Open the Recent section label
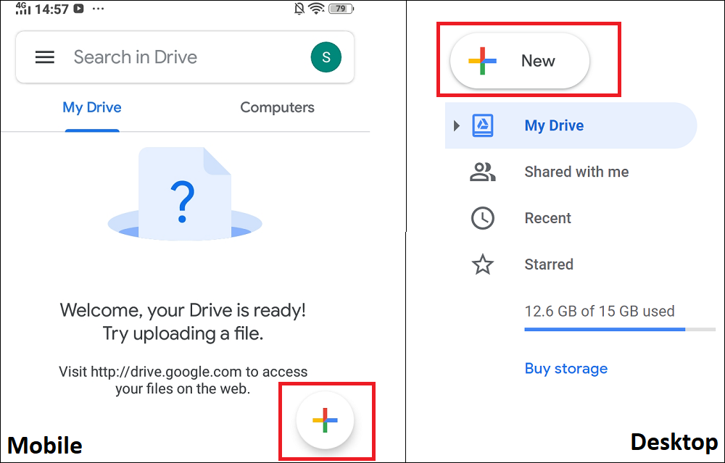Screen dimensions: 725x463 (x=548, y=218)
